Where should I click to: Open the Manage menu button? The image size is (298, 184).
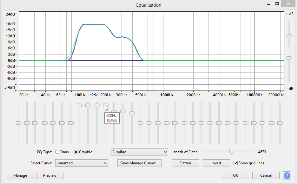(x=20, y=175)
